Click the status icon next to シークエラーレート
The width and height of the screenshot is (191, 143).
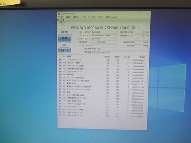(60, 71)
